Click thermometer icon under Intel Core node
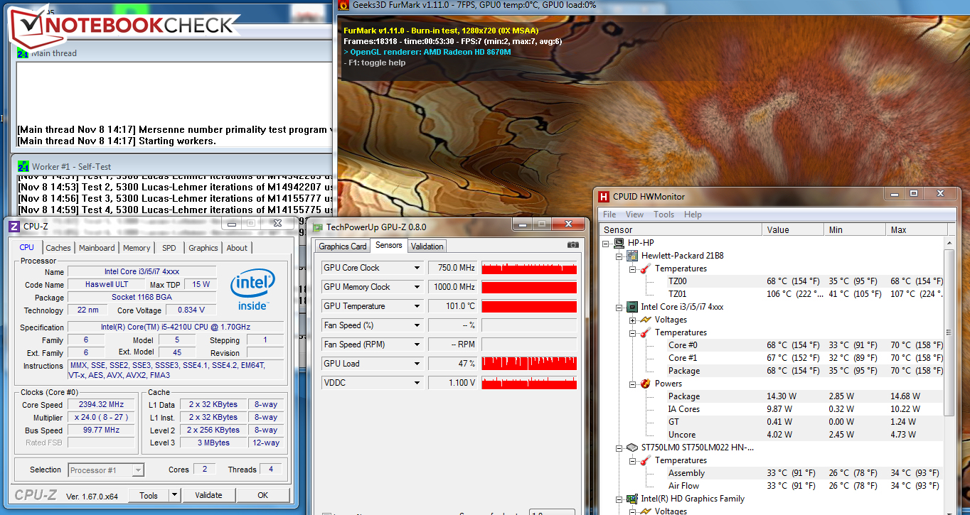This screenshot has width=970, height=515. tap(645, 332)
